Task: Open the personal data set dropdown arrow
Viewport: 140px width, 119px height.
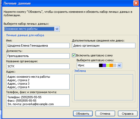Action: click(x=57, y=29)
